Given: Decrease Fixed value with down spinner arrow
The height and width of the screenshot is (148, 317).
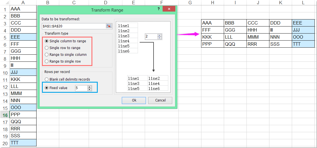Looking at the screenshot, I should tap(90, 89).
